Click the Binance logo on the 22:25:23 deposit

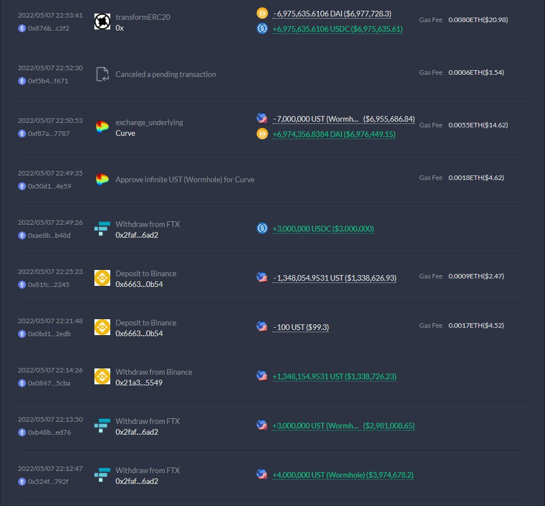[102, 278]
